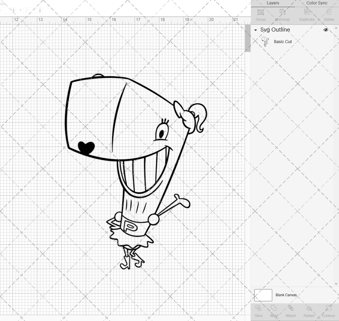339x321 pixels.
Task: Click the Blank Canvas label
Action: tap(286, 295)
